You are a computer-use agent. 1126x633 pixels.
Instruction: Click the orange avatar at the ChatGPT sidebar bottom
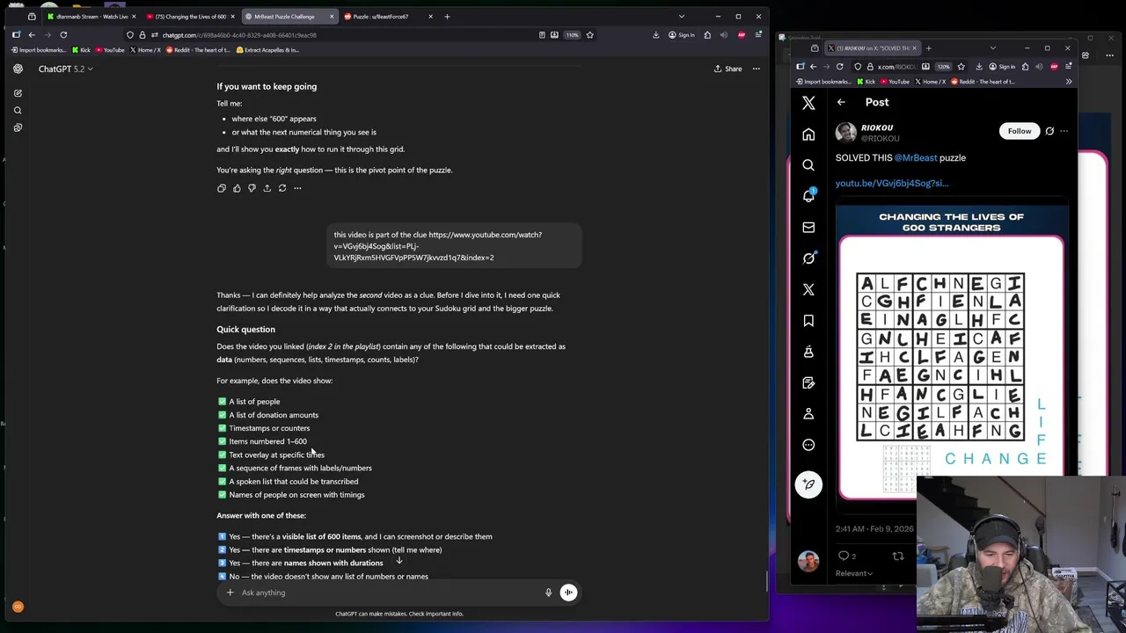pos(18,607)
